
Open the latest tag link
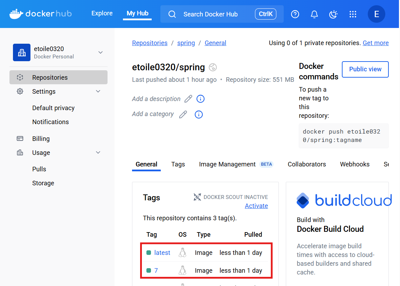tap(162, 253)
